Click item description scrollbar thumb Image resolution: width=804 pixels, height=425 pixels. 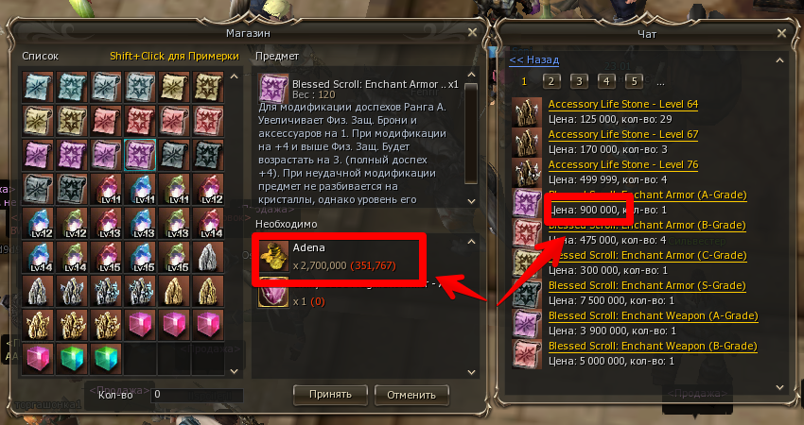[x=470, y=133]
